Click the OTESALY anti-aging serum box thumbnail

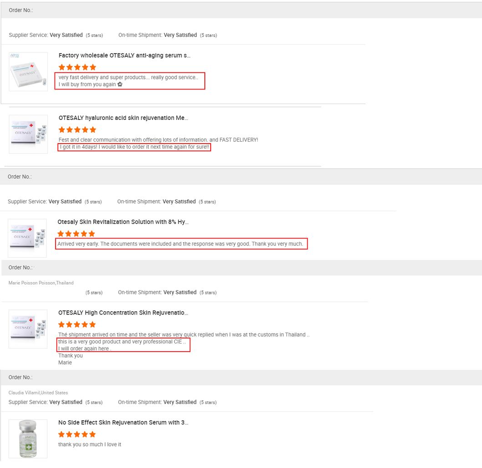28,71
